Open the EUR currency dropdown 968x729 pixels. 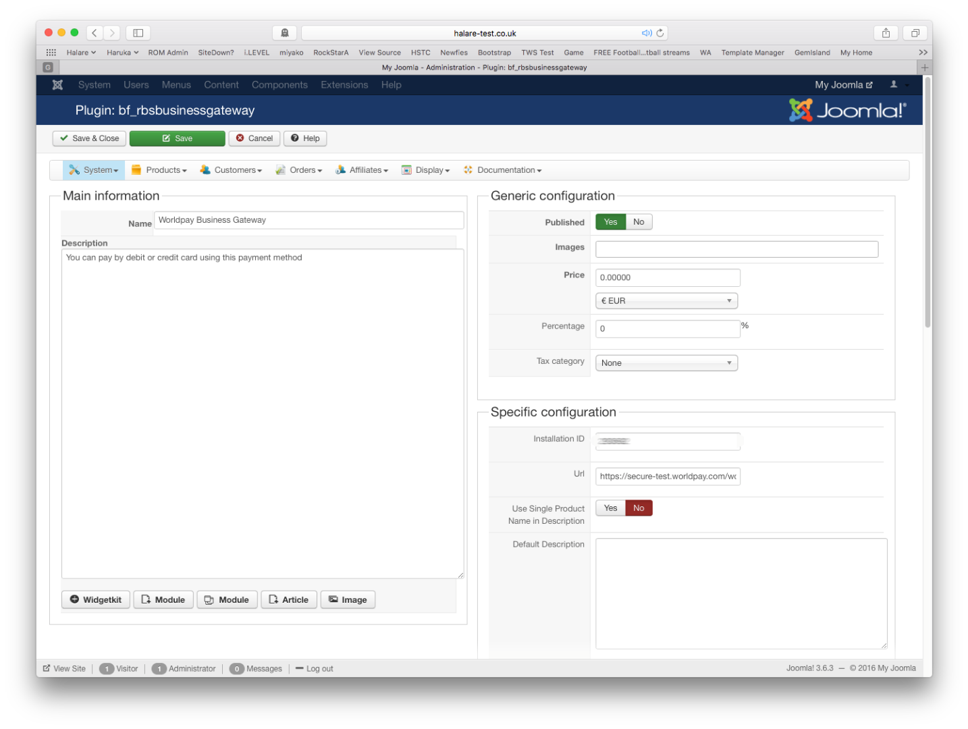(666, 301)
